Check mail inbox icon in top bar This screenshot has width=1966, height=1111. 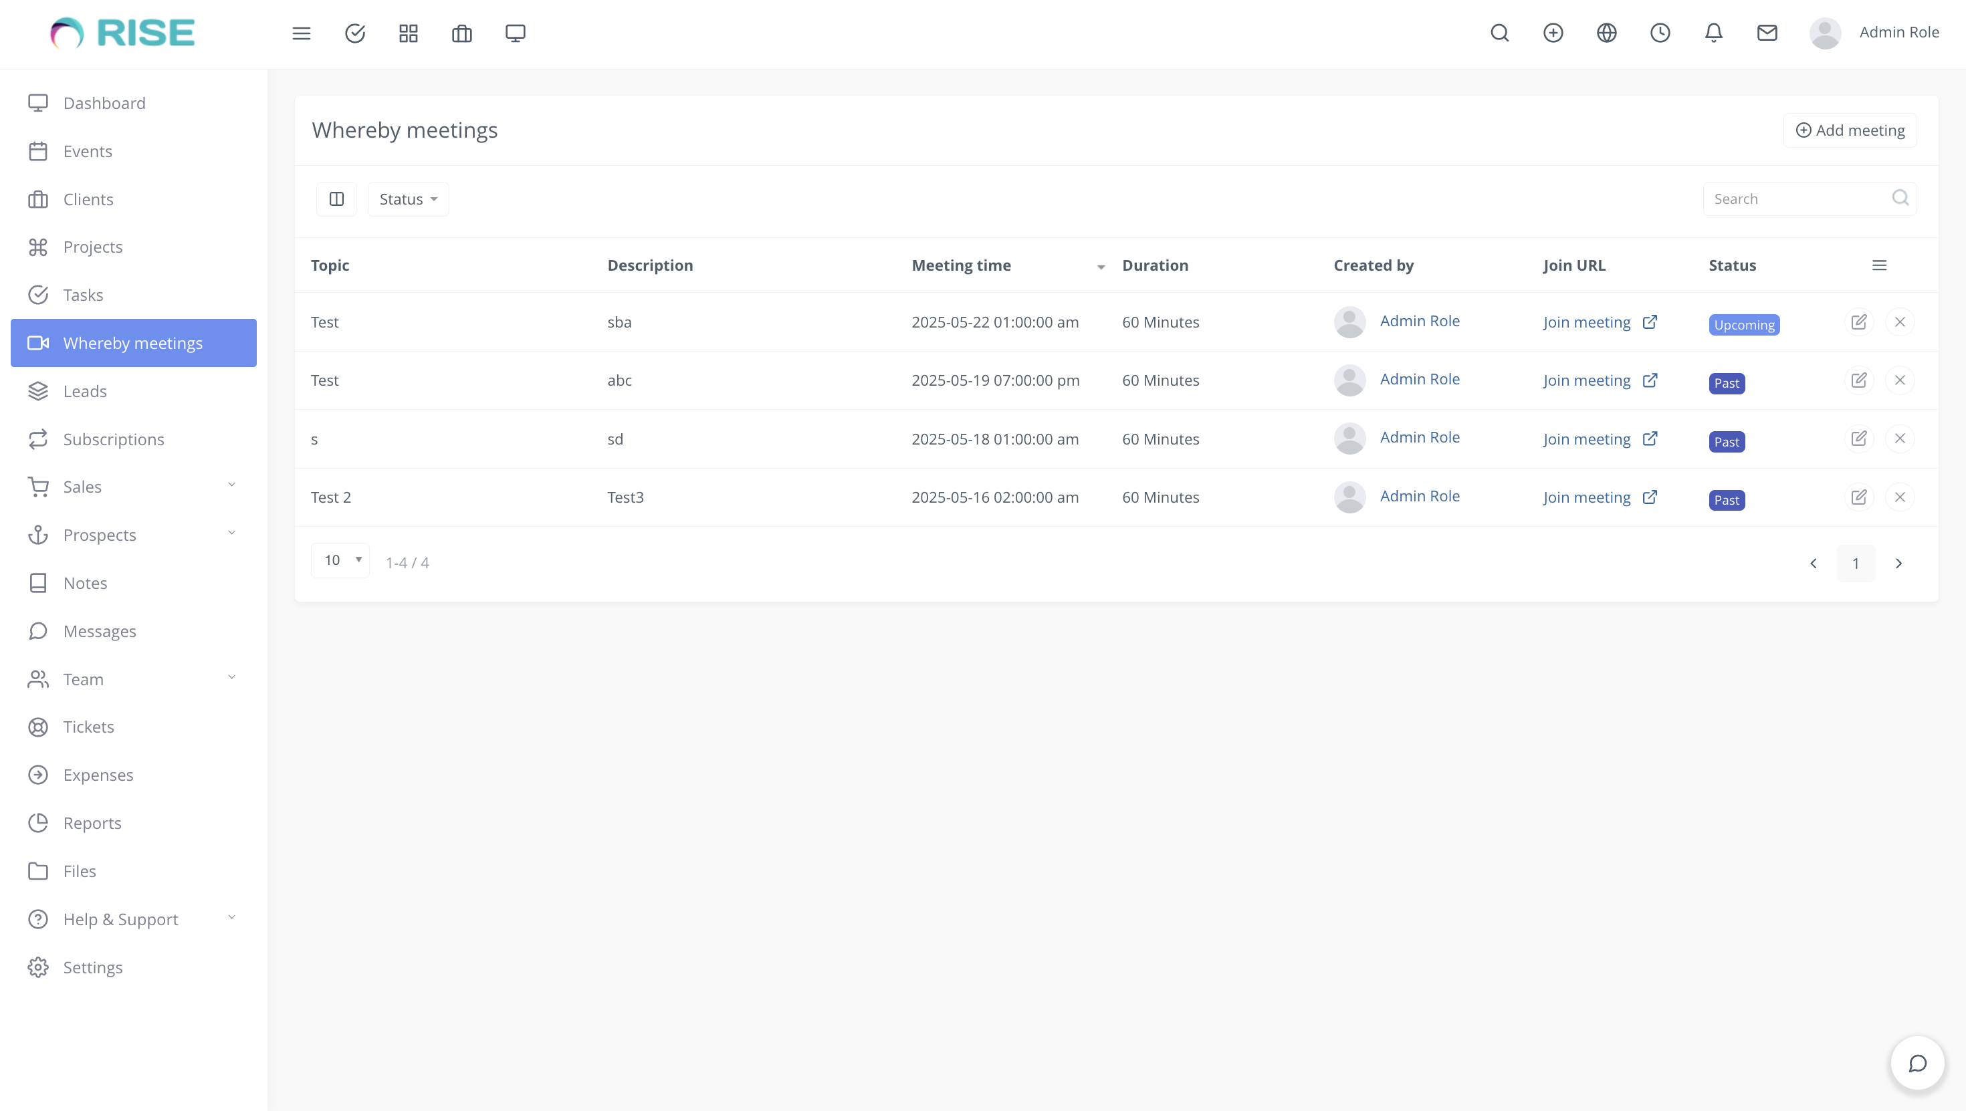(x=1767, y=33)
